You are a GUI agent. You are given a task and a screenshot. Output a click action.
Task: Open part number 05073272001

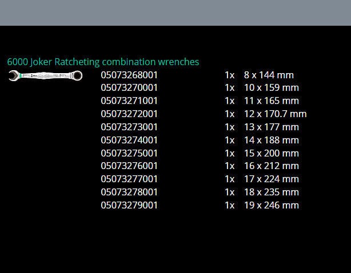pos(129,114)
